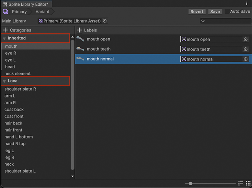Viewport: 252px width, 188px height.
Task: Switch labels to list view
Action: (x=241, y=184)
